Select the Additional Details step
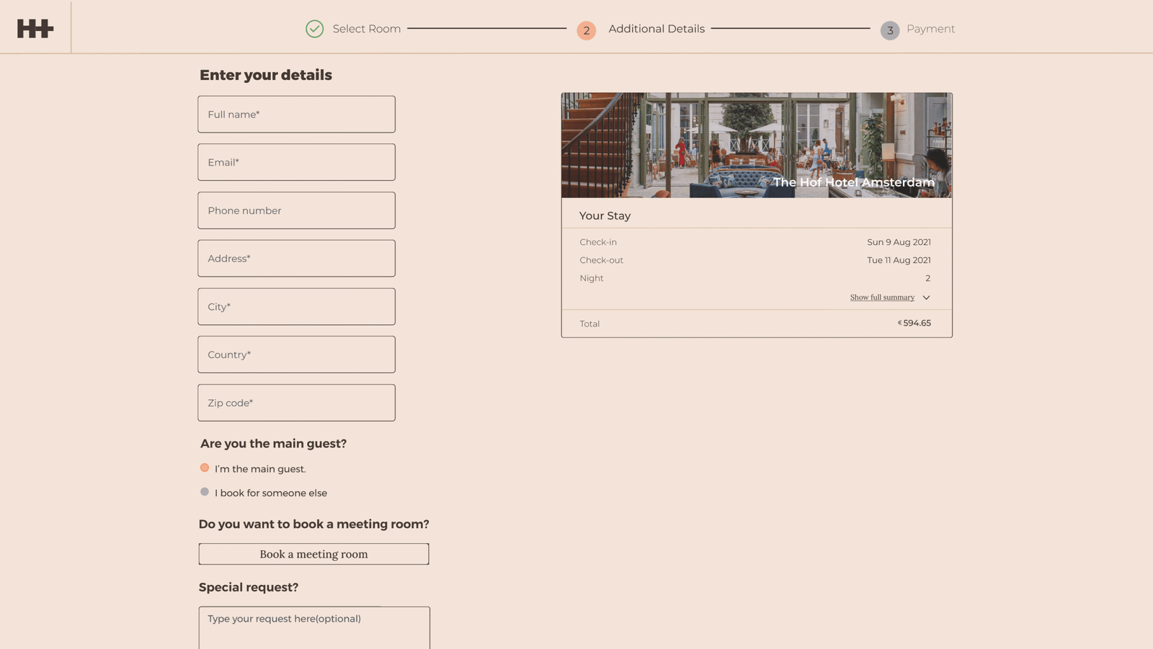 click(x=656, y=29)
